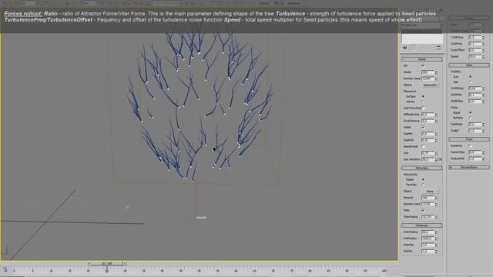This screenshot has width=493, height=277.
Task: Collapse the Veins rollout header
Action: pyautogui.click(x=469, y=65)
